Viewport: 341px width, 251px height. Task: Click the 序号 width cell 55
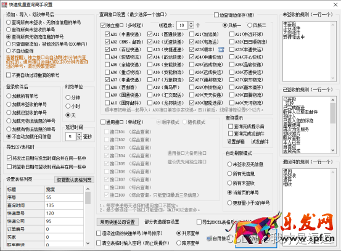(64, 197)
